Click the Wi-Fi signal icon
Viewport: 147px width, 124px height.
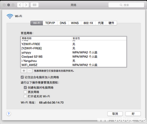click(10, 16)
